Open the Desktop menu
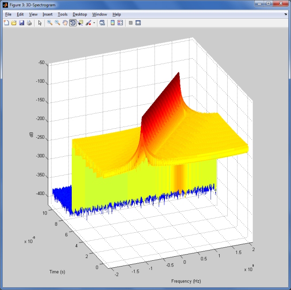Screen dimensions: 291x290 coord(80,14)
